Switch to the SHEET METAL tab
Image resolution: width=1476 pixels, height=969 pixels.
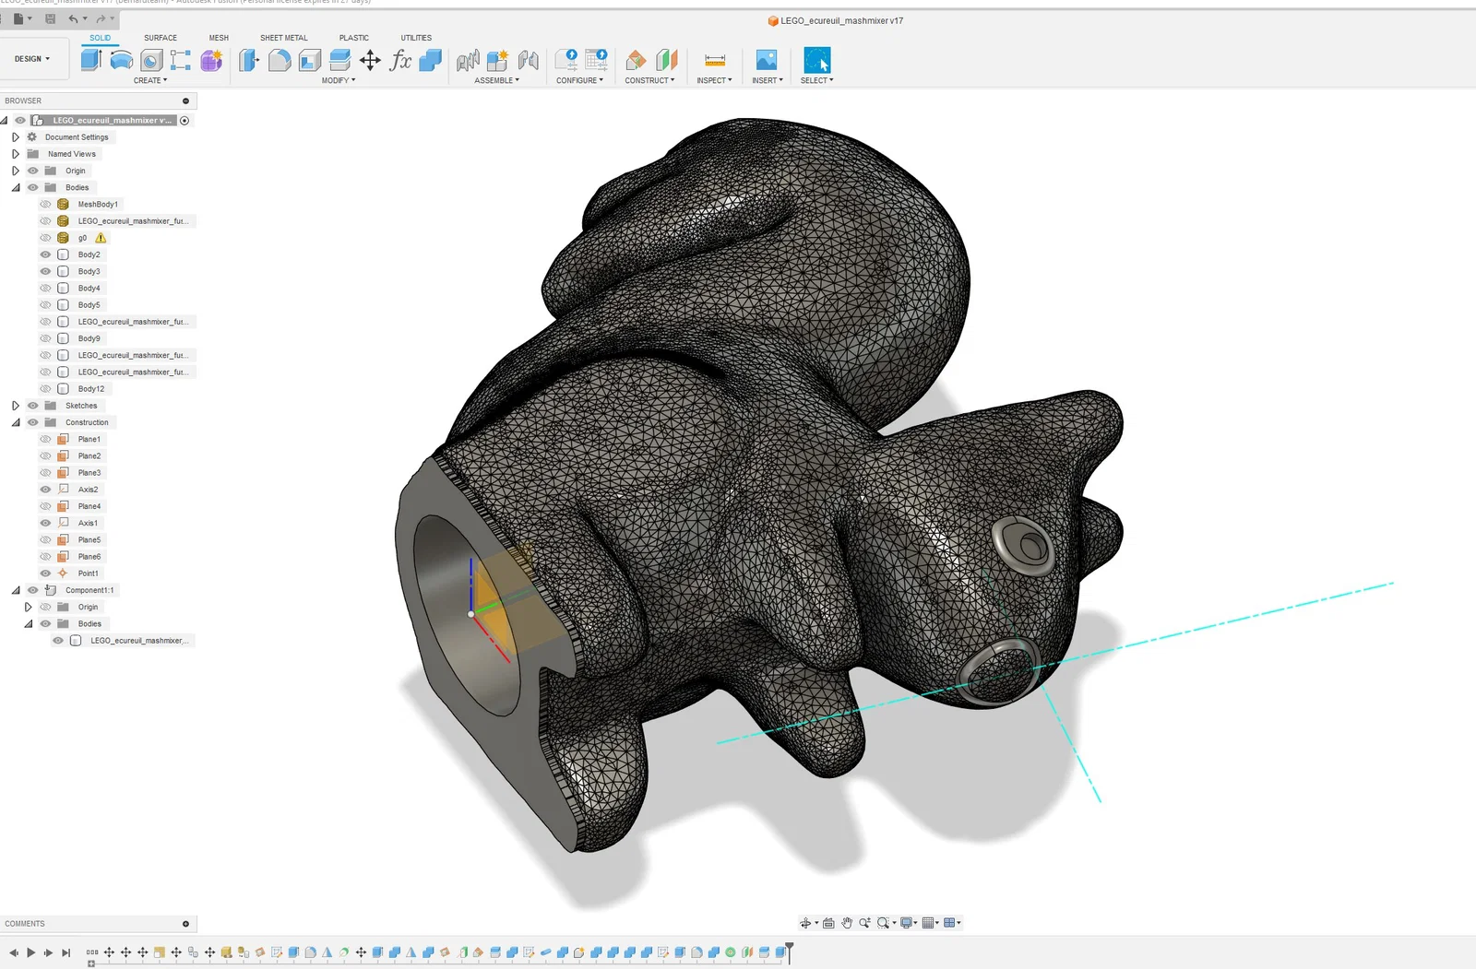[284, 38]
